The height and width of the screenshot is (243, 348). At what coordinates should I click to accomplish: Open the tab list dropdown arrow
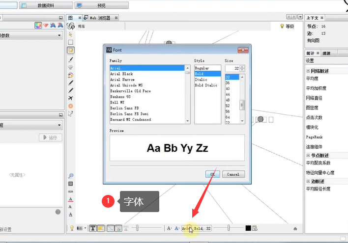[300, 17]
